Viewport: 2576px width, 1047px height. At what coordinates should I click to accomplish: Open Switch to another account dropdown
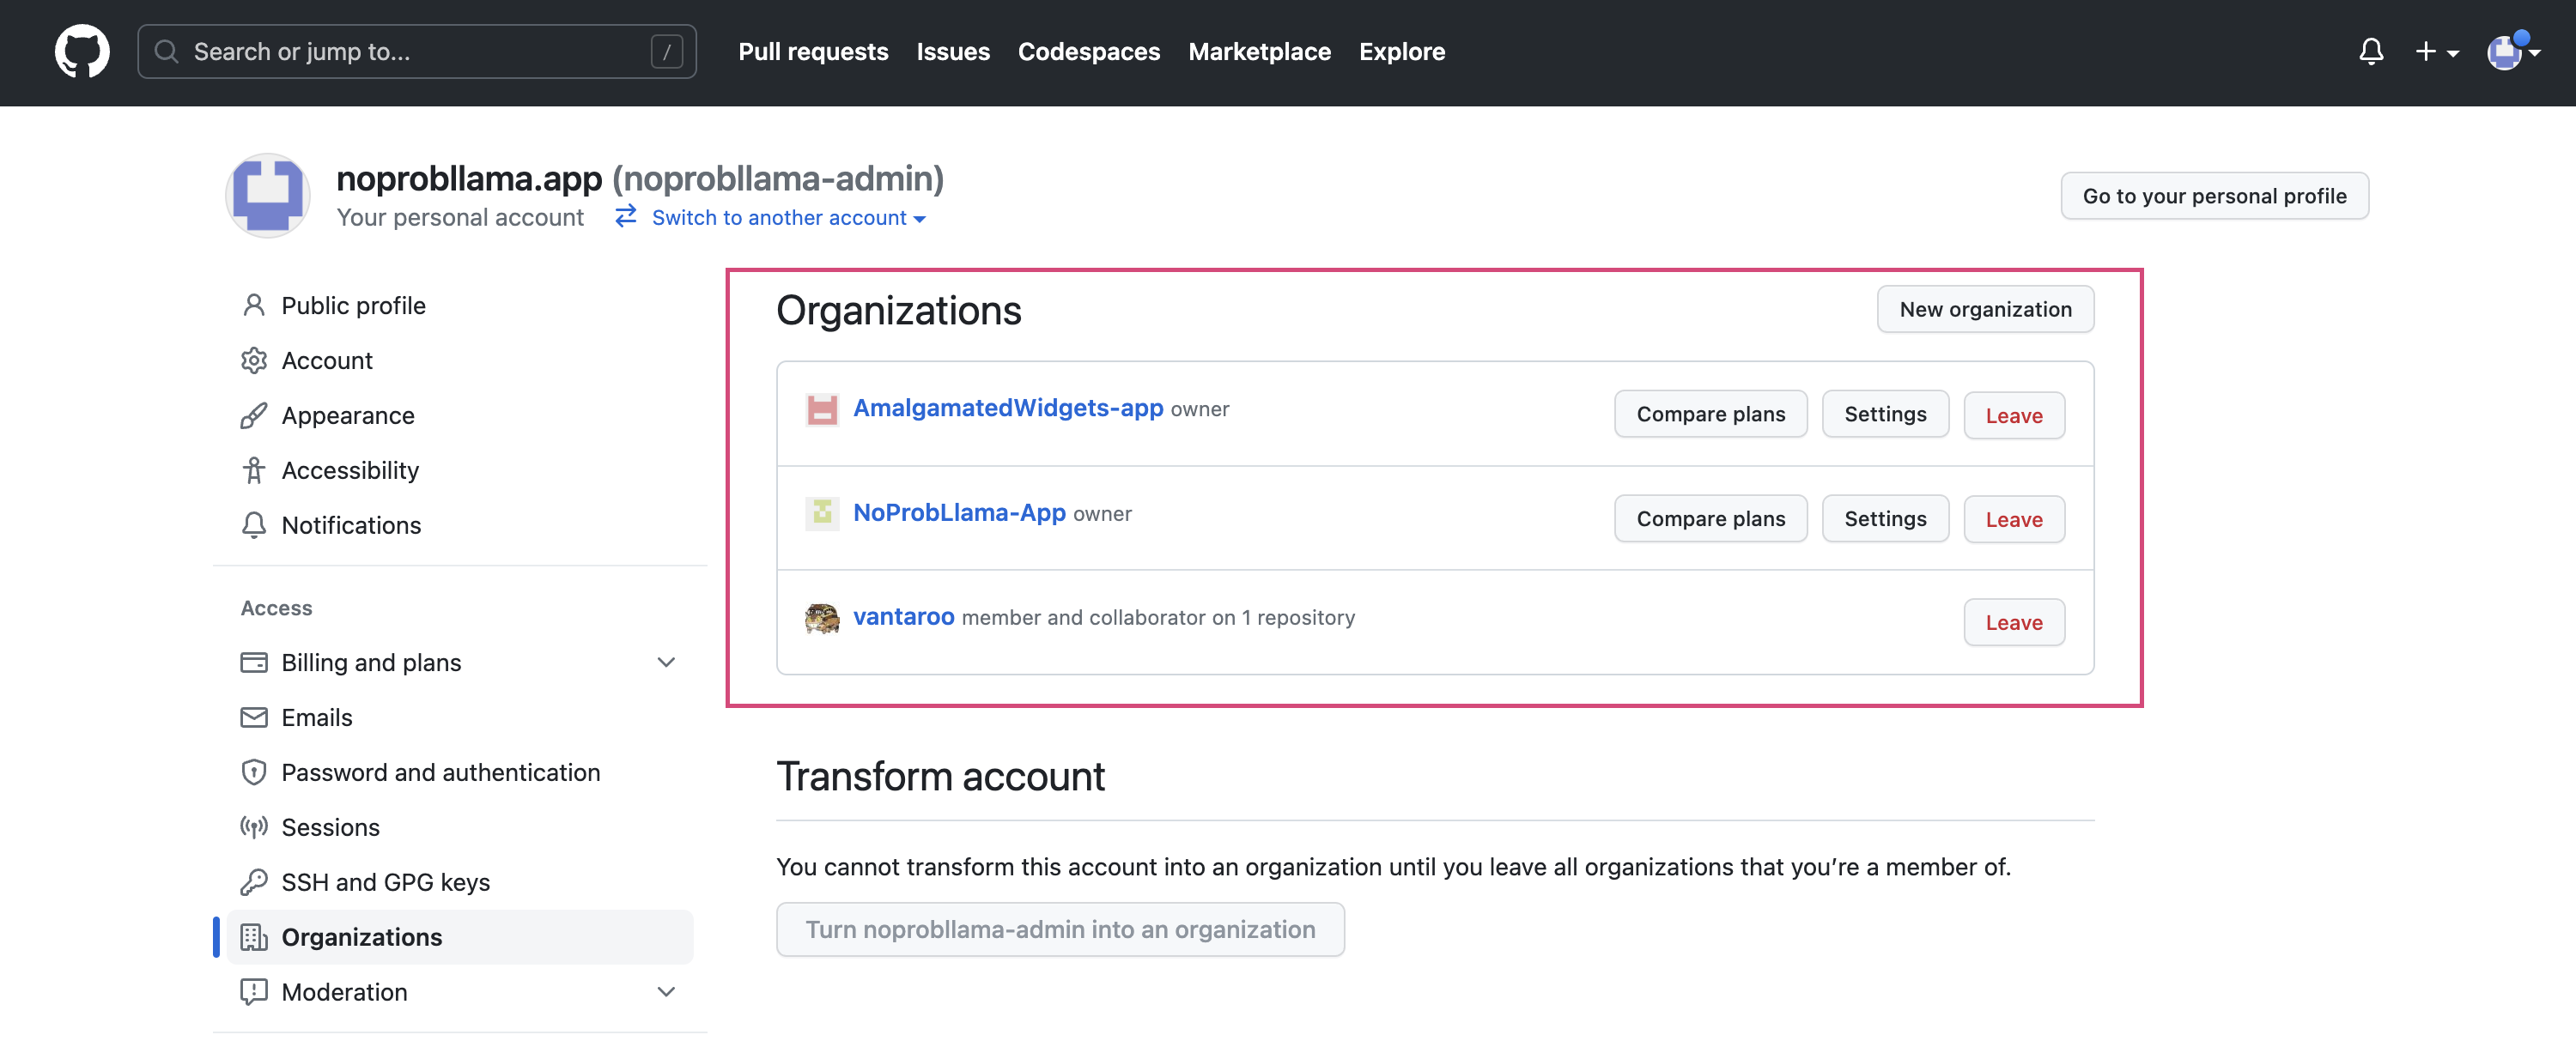788,218
